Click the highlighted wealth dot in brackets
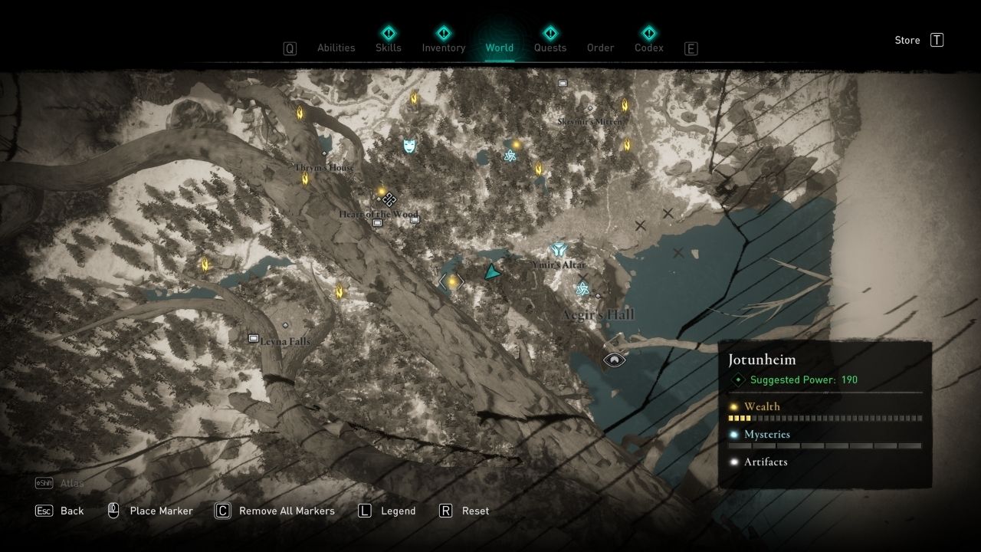 [x=452, y=281]
